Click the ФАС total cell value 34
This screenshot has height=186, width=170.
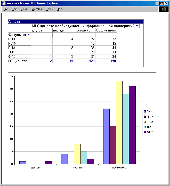106,56
